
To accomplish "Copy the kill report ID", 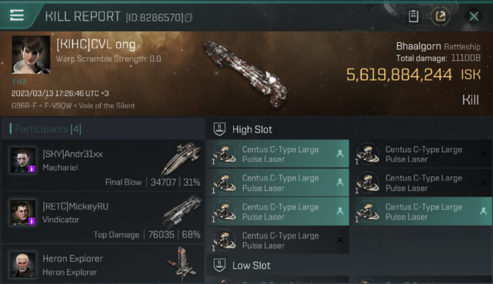I will point(188,17).
